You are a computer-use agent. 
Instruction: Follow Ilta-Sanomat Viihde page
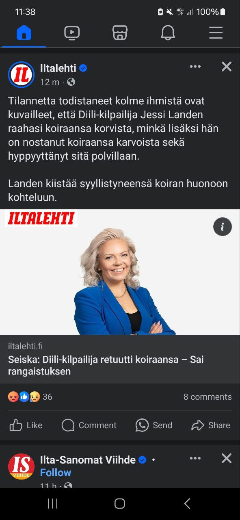(x=56, y=472)
